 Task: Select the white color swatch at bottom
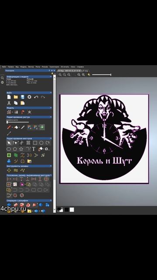(x=72, y=210)
